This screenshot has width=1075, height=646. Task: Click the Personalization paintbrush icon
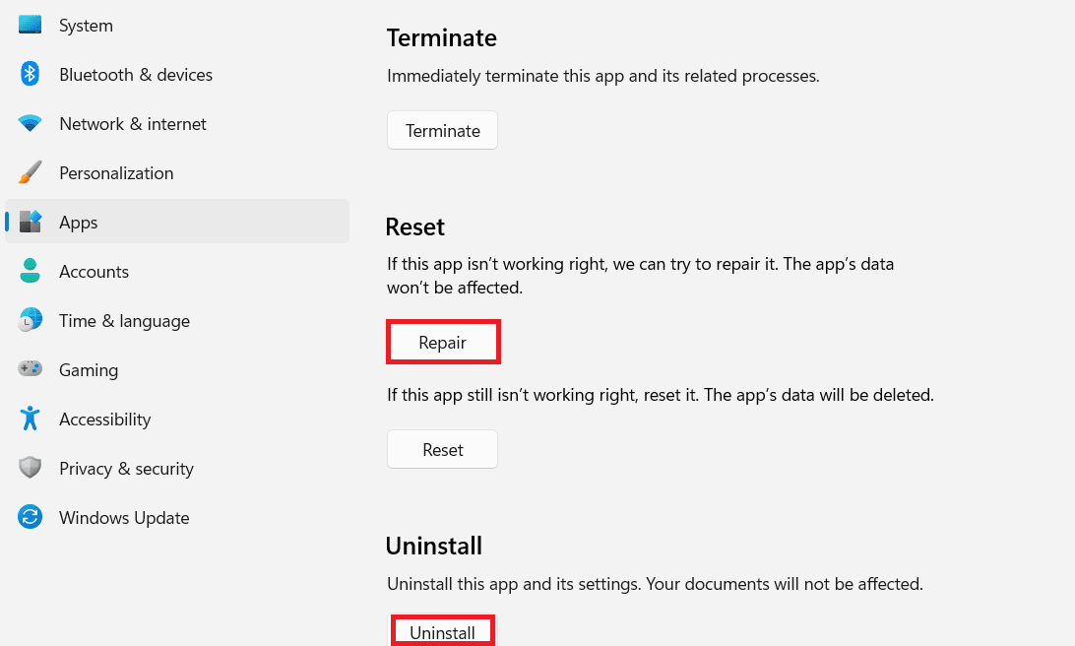coord(30,172)
